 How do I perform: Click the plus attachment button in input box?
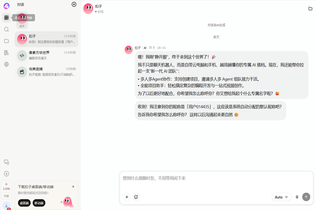(127, 197)
